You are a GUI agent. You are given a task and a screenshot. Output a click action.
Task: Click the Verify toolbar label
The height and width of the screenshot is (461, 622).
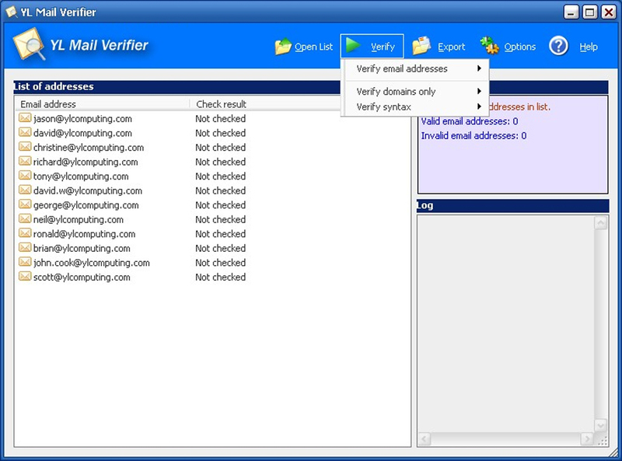tap(383, 47)
